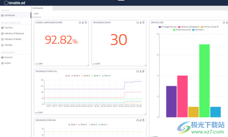The image size is (228, 137).
Task: Open System management settings
Action: tap(7, 63)
